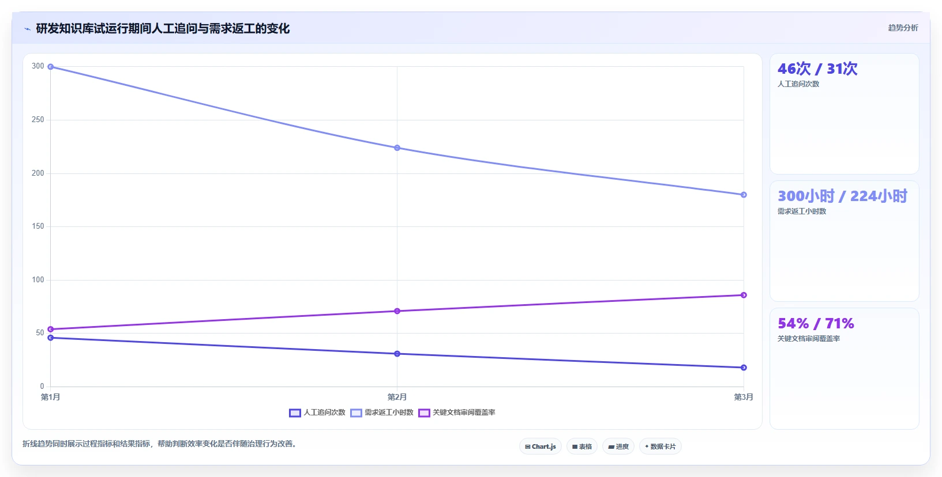Click the 第1月 x-axis label
Image resolution: width=942 pixels, height=477 pixels.
coord(51,397)
